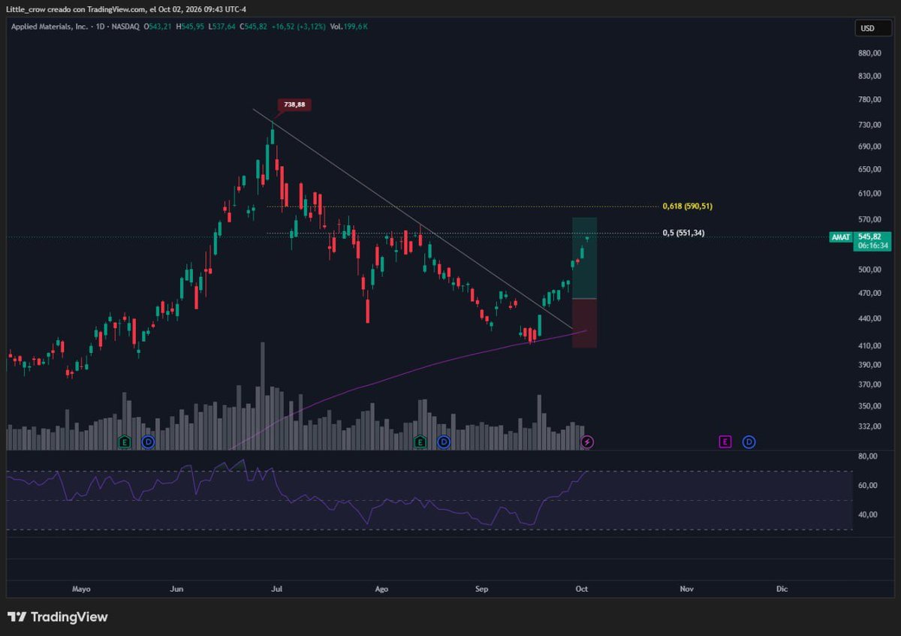Click the TradingView logo at bottom left
Image resolution: width=901 pixels, height=636 pixels.
point(58,617)
